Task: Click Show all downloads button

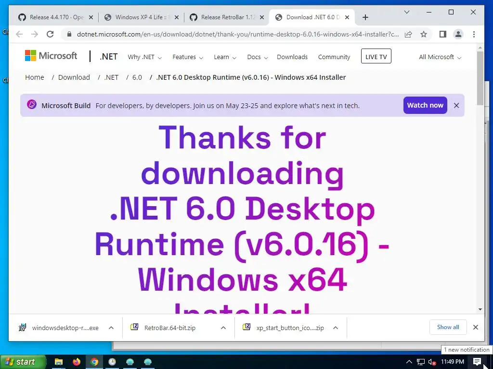Action: click(x=448, y=327)
